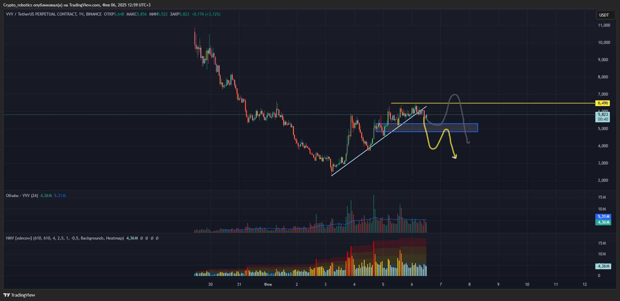
Task: Click the 4,36M label on HMV pane axis
Action: (603, 266)
